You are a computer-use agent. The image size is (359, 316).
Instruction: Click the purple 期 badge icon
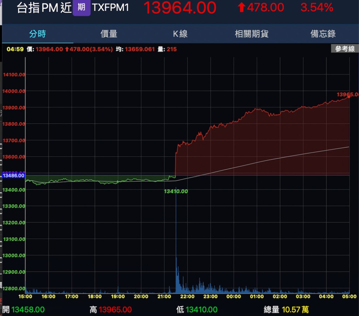[x=81, y=8]
